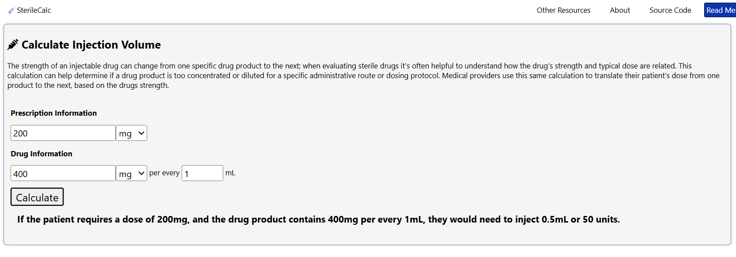The height and width of the screenshot is (257, 736).
Task: Navigate to the About page
Action: pyautogui.click(x=619, y=10)
